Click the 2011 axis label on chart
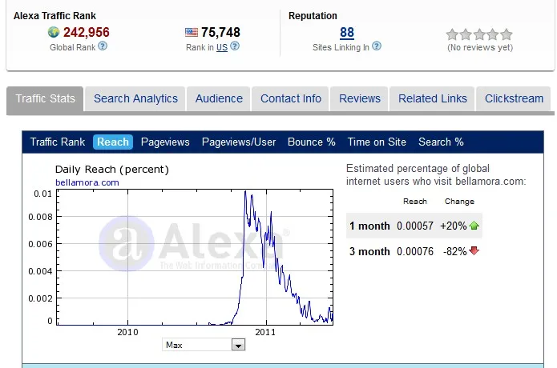This screenshot has width=557, height=368. [265, 332]
